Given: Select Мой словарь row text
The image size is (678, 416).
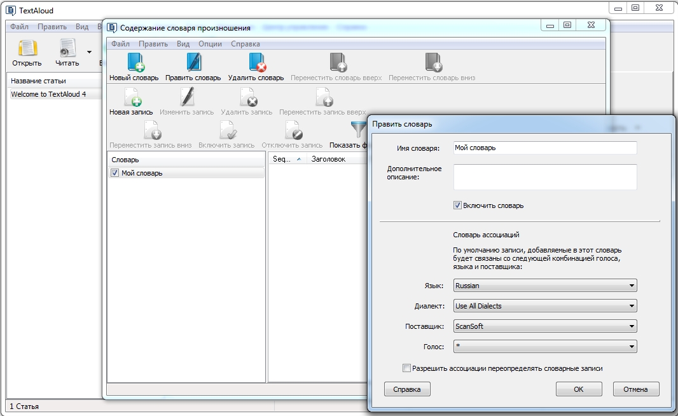Looking at the screenshot, I should pyautogui.click(x=142, y=173).
